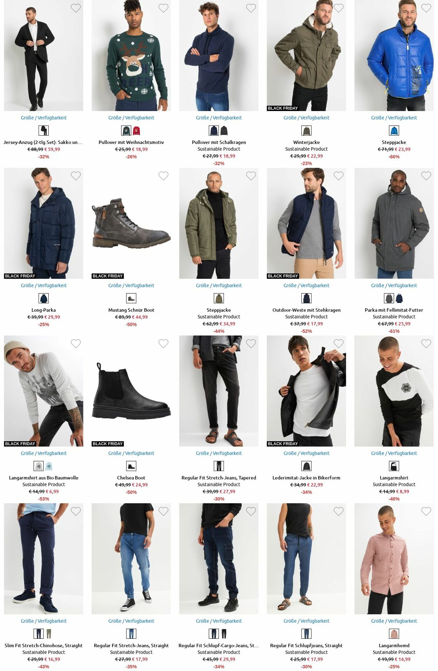Open Größe / Verfügbarkeit for Winterjacke

306,118
